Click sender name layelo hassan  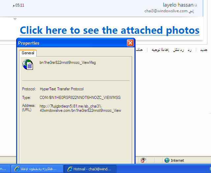178,5
